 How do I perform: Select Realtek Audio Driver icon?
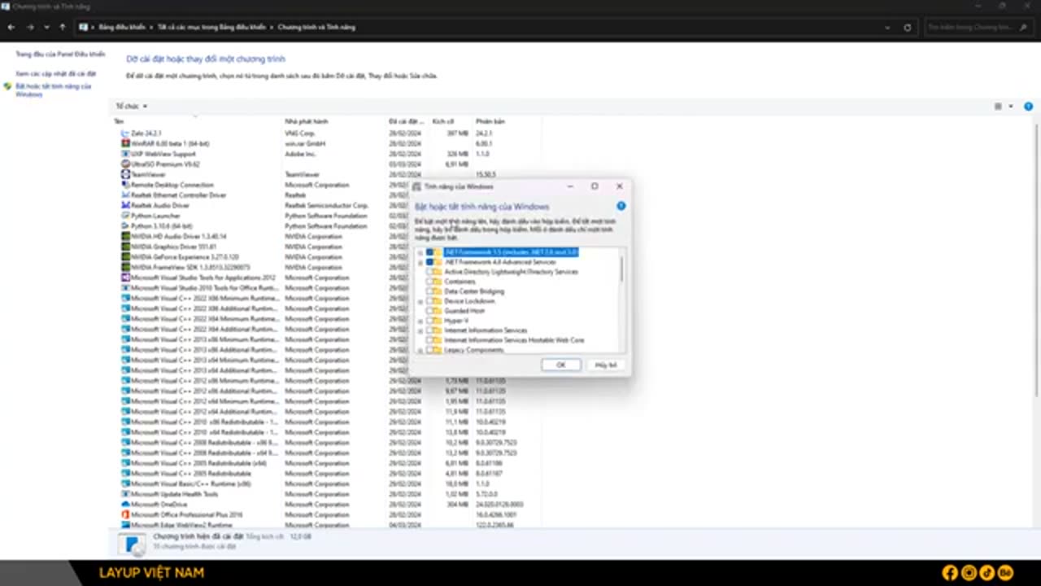click(125, 205)
